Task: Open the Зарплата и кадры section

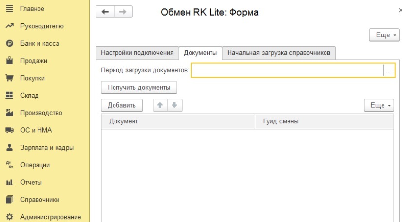Action: tap(47, 148)
